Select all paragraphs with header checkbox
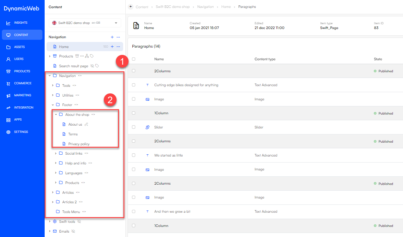Image resolution: width=403 pixels, height=237 pixels. (x=134, y=59)
